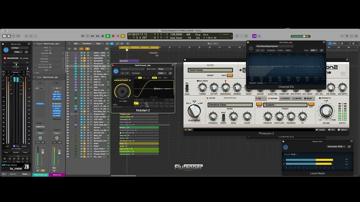Viewport: 360px width, 202px height.
Task: Click the Revert button in bx_meter footer
Action: pos(13,174)
